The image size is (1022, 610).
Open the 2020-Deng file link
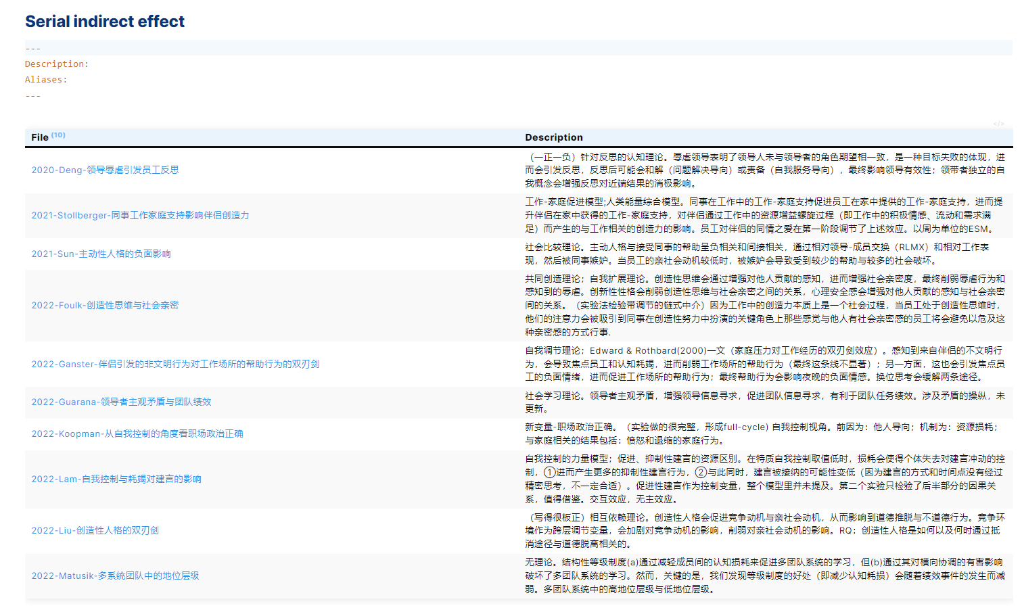click(105, 170)
